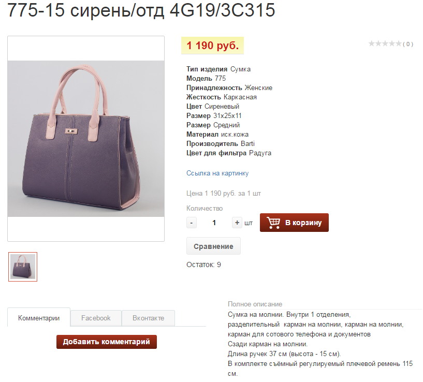Decrease quantity with the minus button
Viewport: 423px width, 382px height.
(x=191, y=223)
